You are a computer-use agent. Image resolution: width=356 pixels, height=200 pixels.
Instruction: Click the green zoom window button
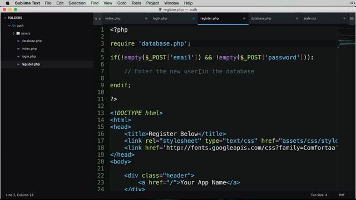[16, 9]
